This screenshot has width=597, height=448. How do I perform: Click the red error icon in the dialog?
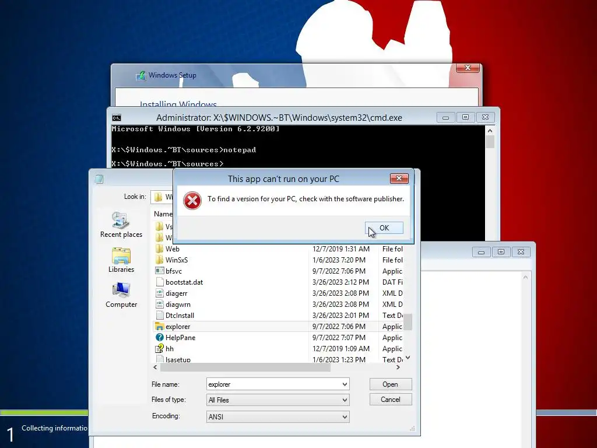[x=192, y=201]
